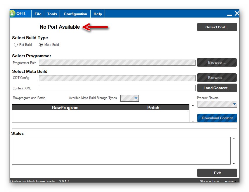Click the CDT Config field

pyautogui.click(x=117, y=78)
